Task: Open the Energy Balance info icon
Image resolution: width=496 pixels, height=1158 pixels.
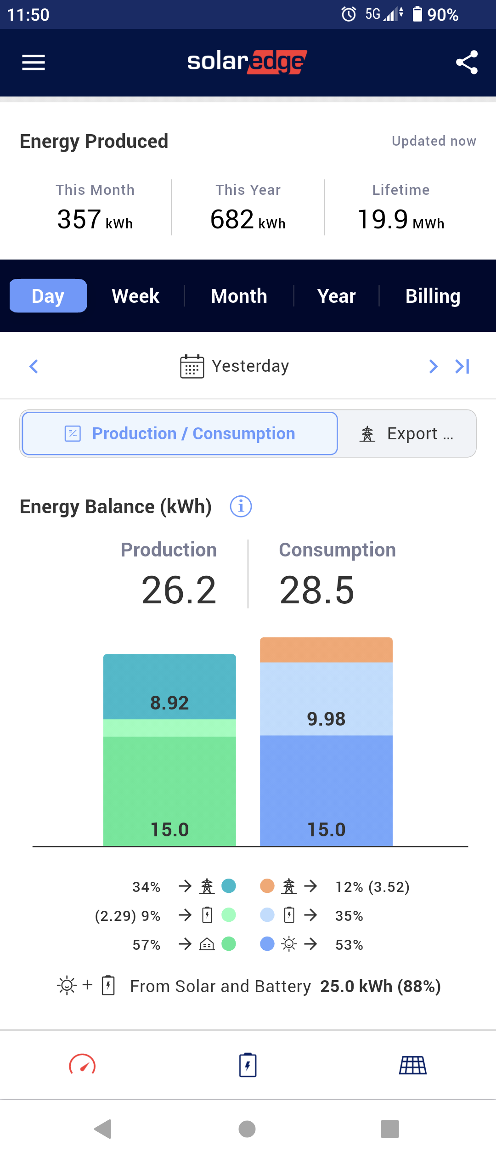Action: tap(241, 506)
